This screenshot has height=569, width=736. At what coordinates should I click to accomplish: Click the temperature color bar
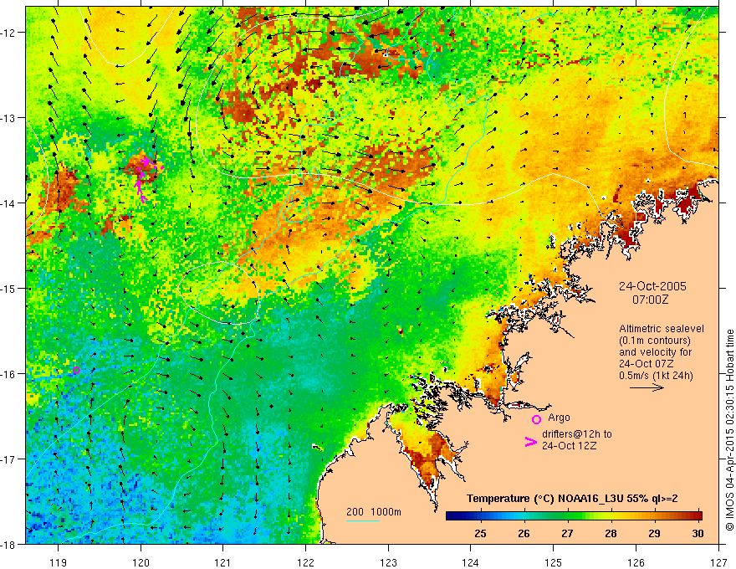pos(574,515)
